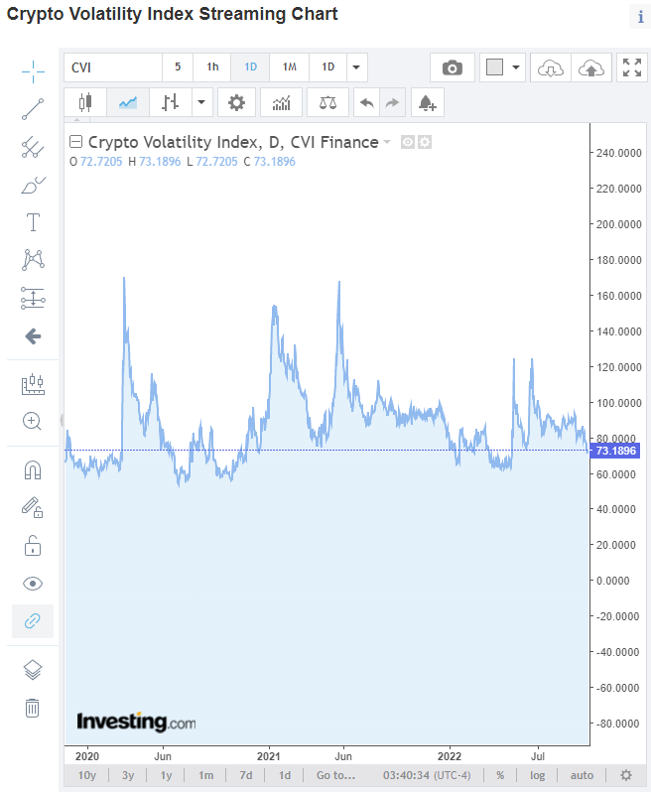This screenshot has width=651, height=792.
Task: Select the pitchfork drawing tool
Action: pos(33,147)
